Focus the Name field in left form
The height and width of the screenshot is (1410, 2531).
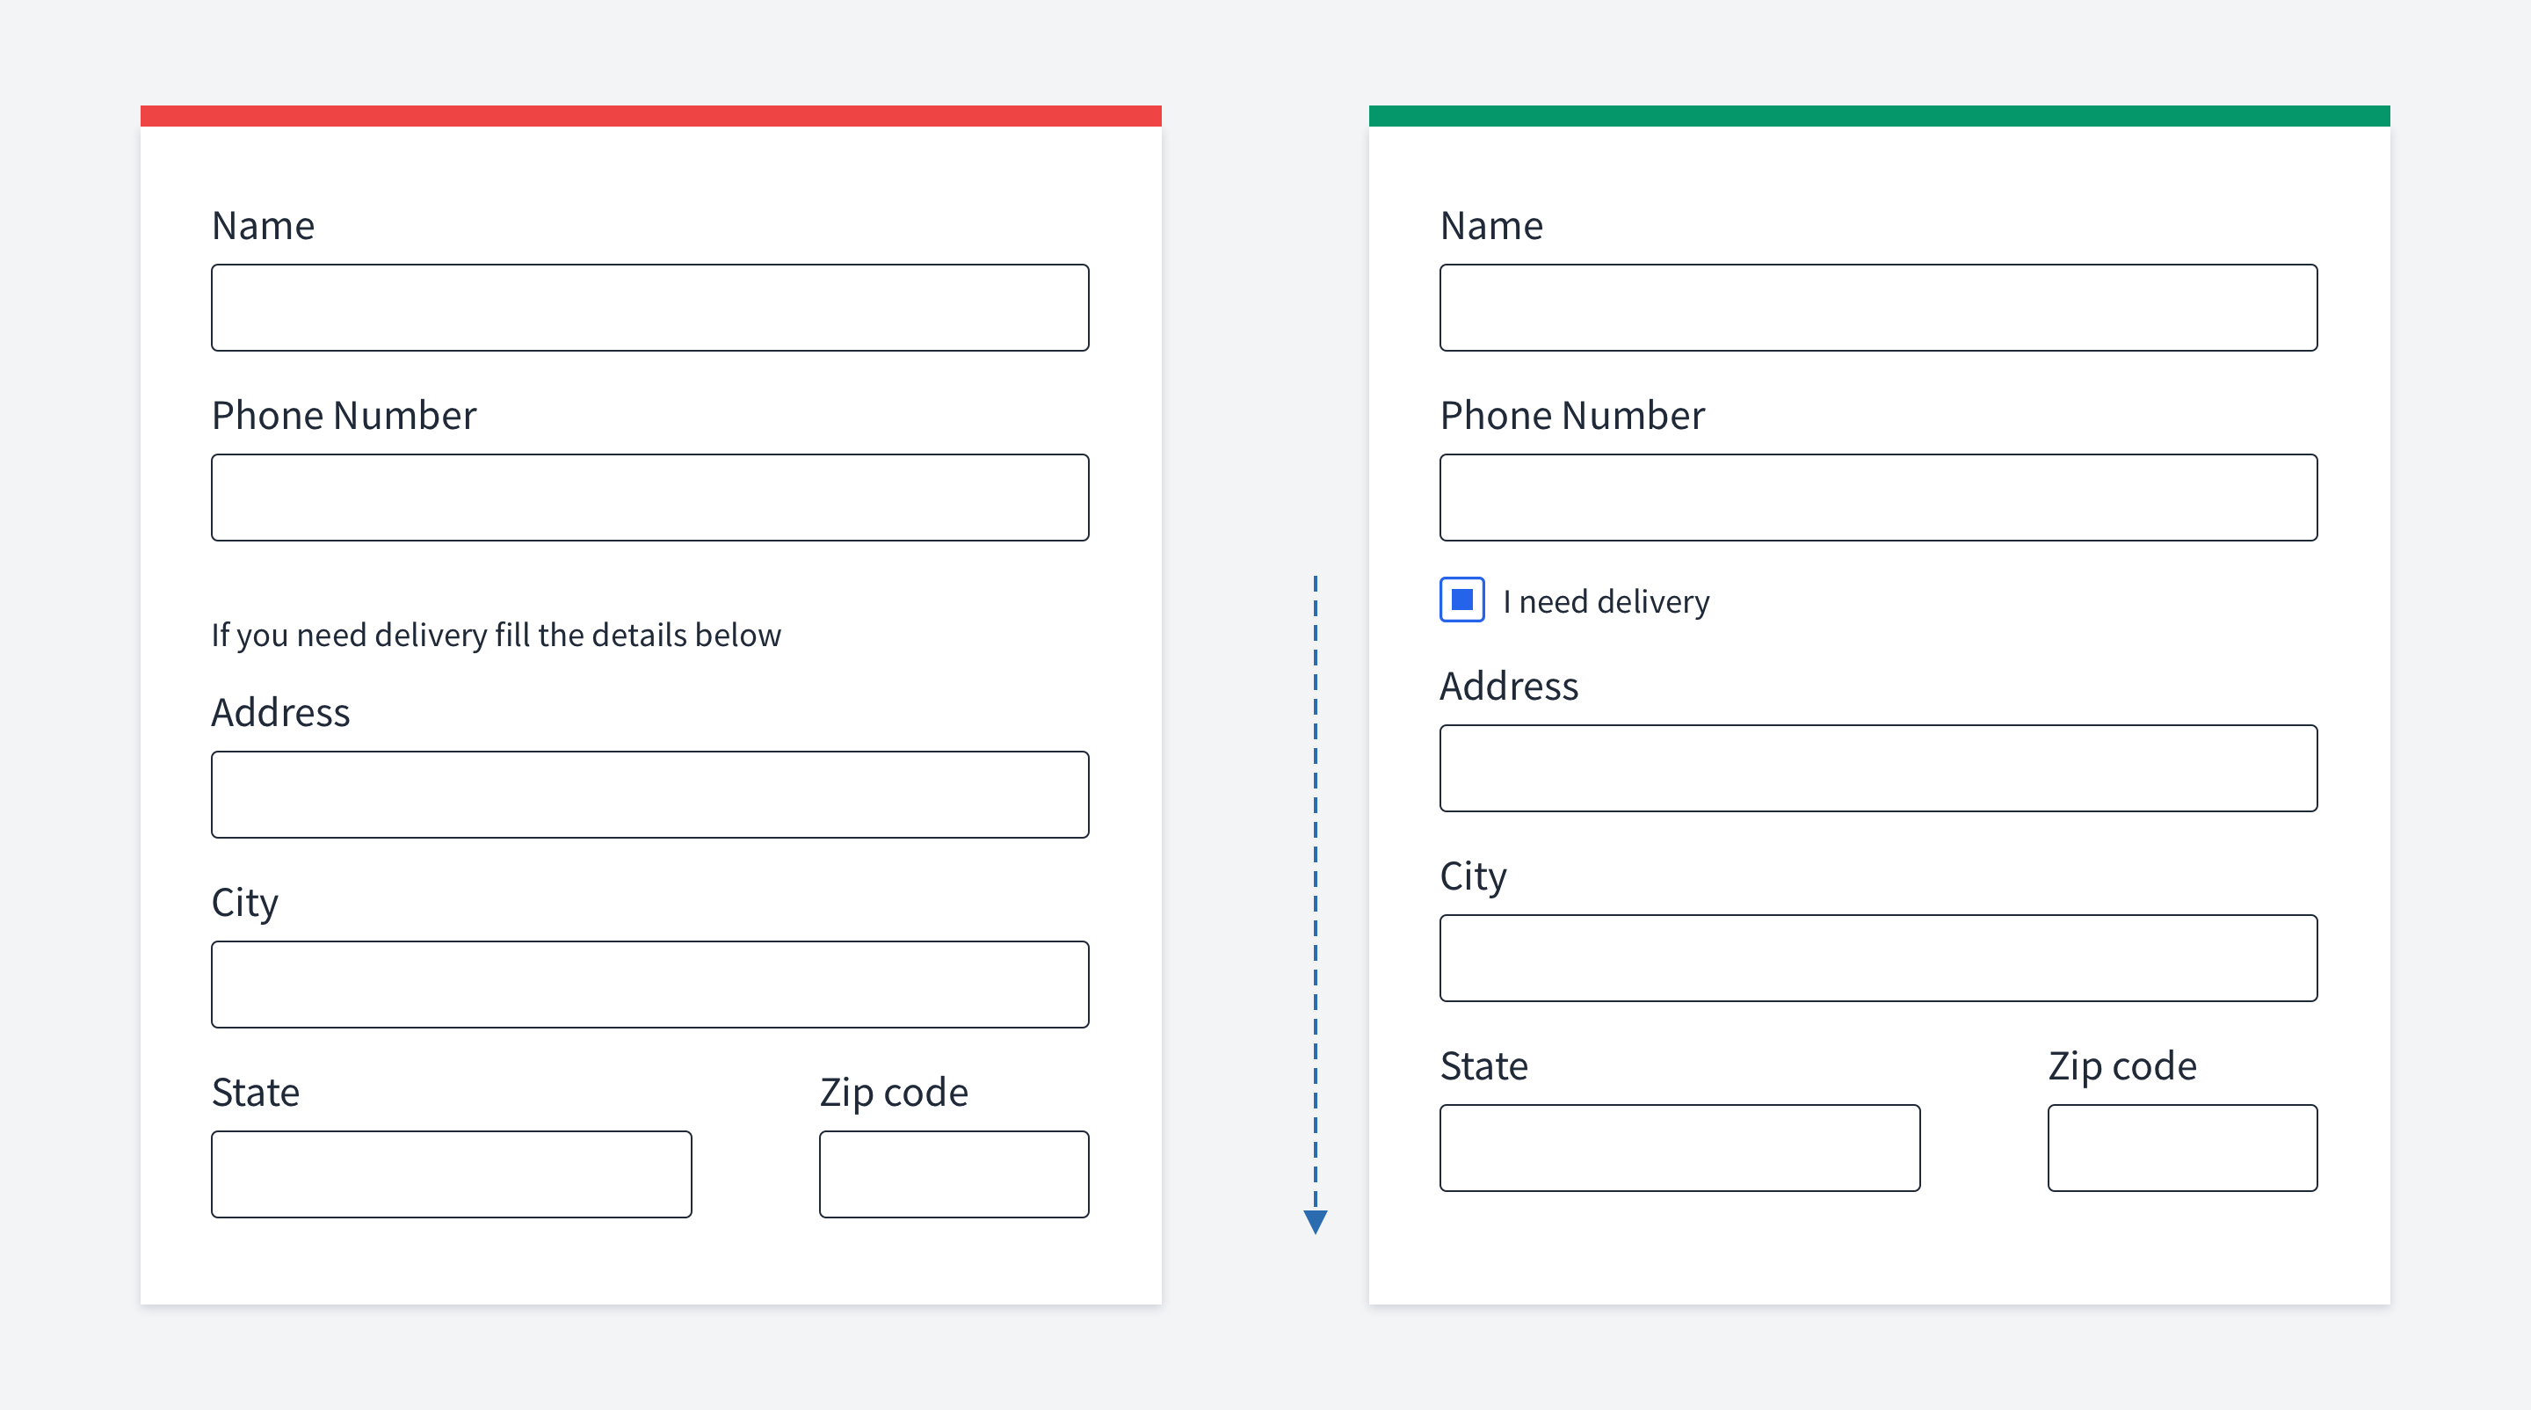coord(649,308)
